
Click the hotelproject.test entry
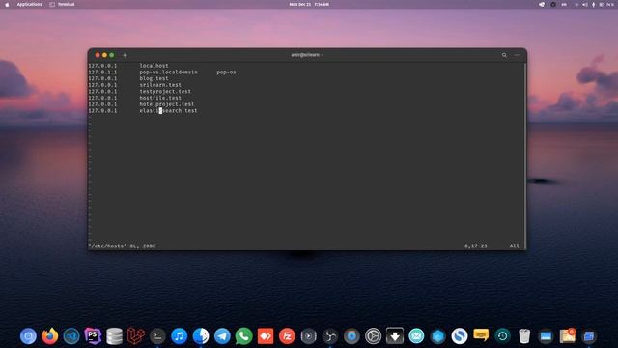click(x=167, y=104)
